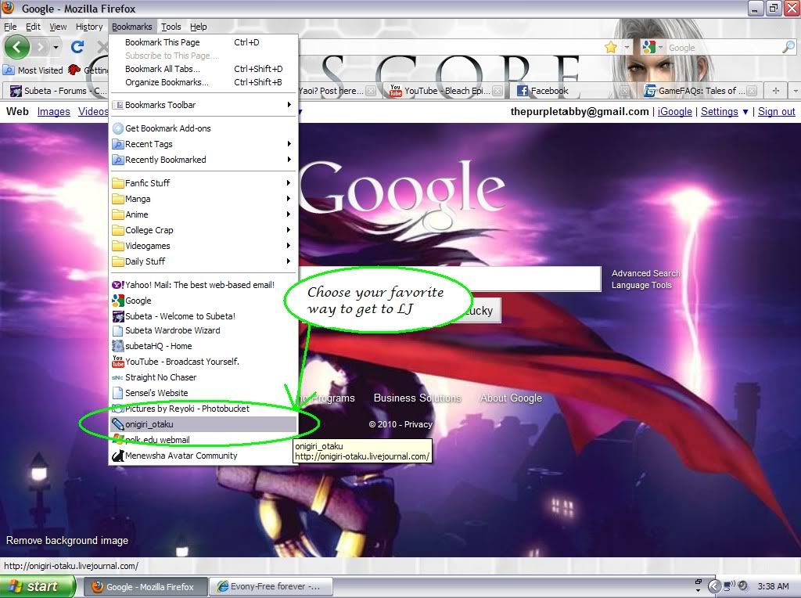This screenshot has width=801, height=598.
Task: Open the list all tabs dropdown
Action: 796,91
